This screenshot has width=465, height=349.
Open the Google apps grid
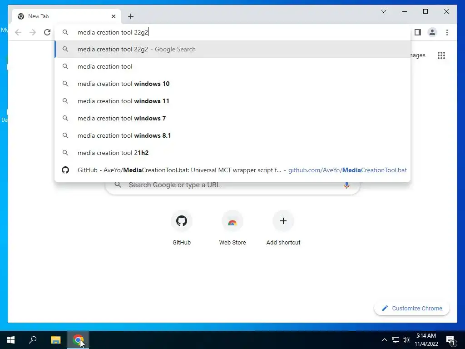coord(441,55)
